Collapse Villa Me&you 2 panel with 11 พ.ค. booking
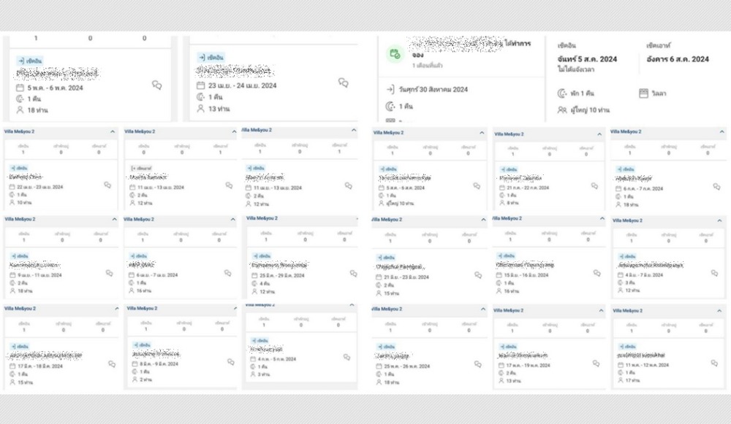Screen dimensions: 731x424 click(719, 311)
